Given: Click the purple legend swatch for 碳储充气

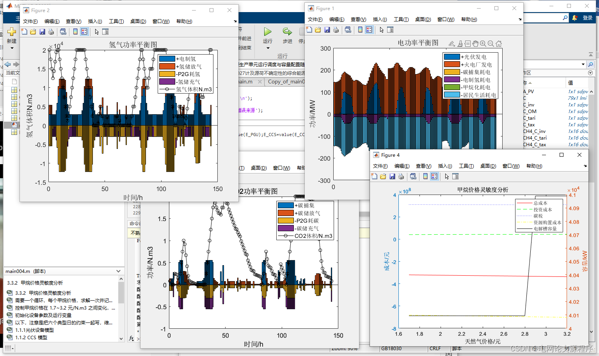Looking at the screenshot, I should (286, 228).
